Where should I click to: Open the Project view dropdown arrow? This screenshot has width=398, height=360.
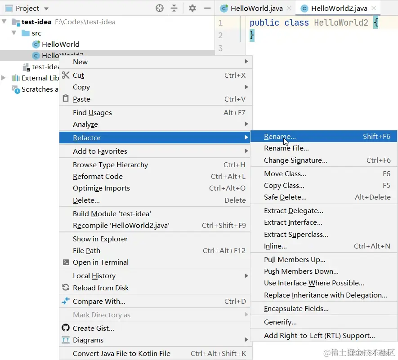(x=46, y=9)
